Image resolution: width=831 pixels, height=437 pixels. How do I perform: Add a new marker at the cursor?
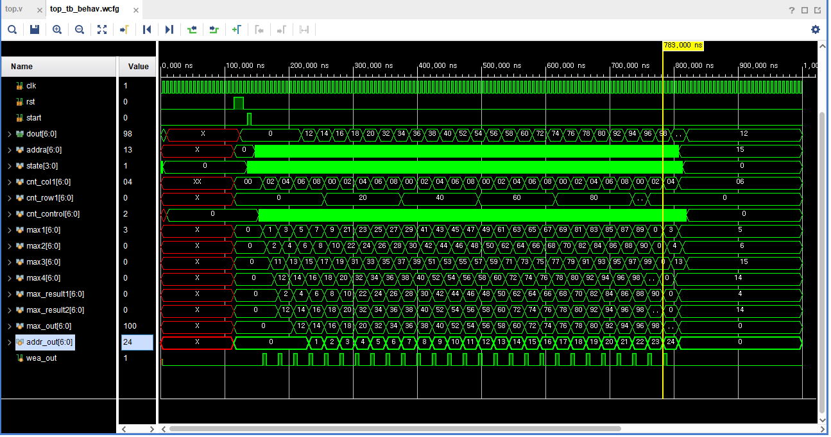point(236,29)
